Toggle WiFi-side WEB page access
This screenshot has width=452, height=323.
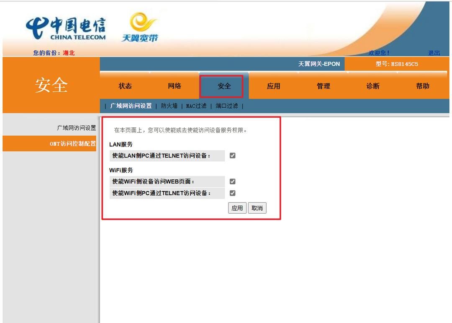pos(232,181)
